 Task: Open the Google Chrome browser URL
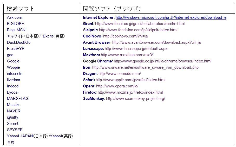click(162, 61)
